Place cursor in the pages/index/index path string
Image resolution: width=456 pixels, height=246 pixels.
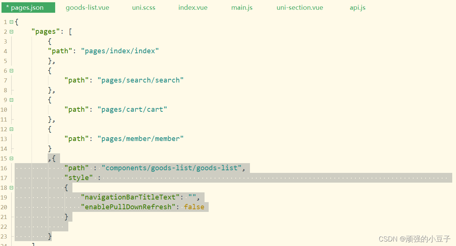coord(120,51)
